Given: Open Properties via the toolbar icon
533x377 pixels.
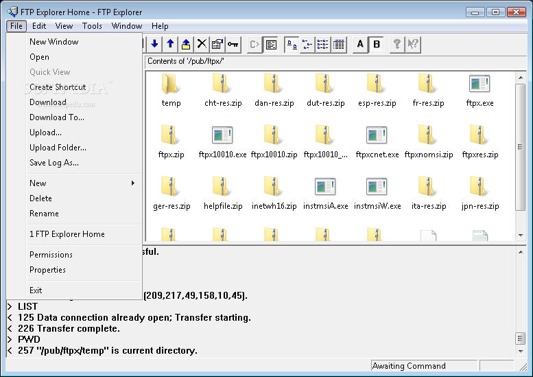Looking at the screenshot, I should (x=217, y=44).
